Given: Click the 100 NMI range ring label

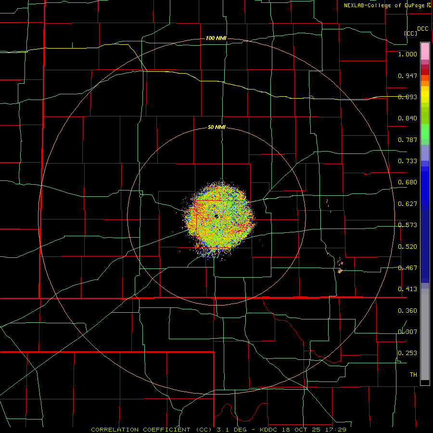Looking at the screenshot, I should [x=216, y=38].
